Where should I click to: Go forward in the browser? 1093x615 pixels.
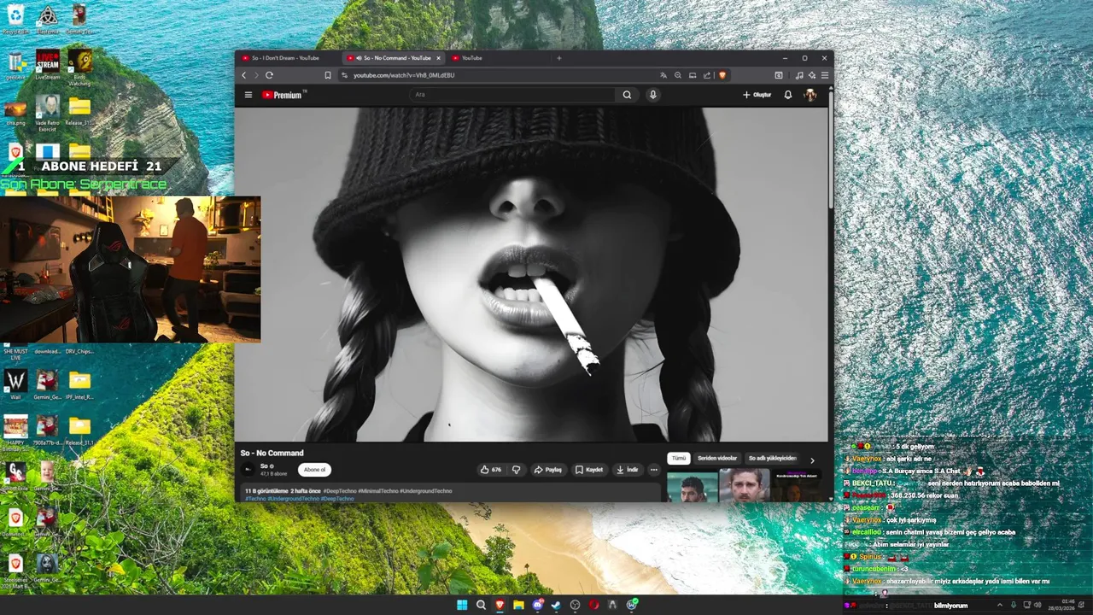[255, 75]
